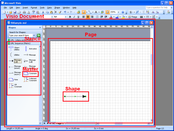
Task: Open the Theme button
Action: pyautogui.click(x=133, y=17)
